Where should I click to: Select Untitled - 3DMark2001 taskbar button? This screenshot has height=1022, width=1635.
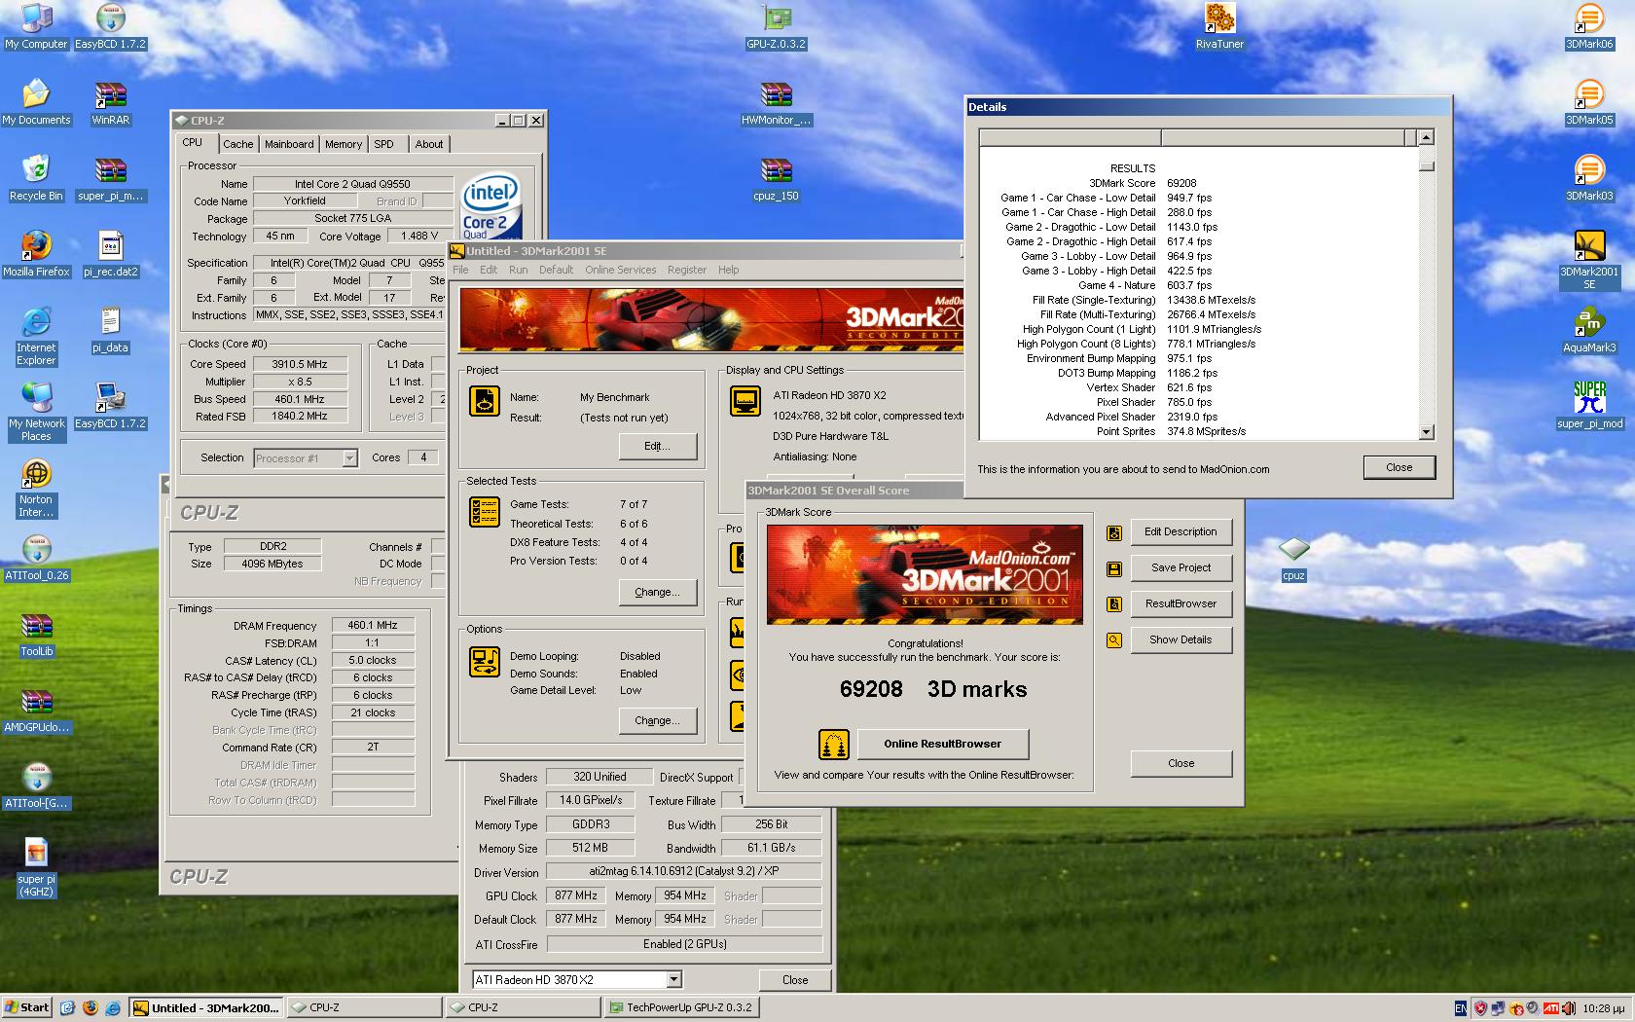pyautogui.click(x=207, y=1007)
